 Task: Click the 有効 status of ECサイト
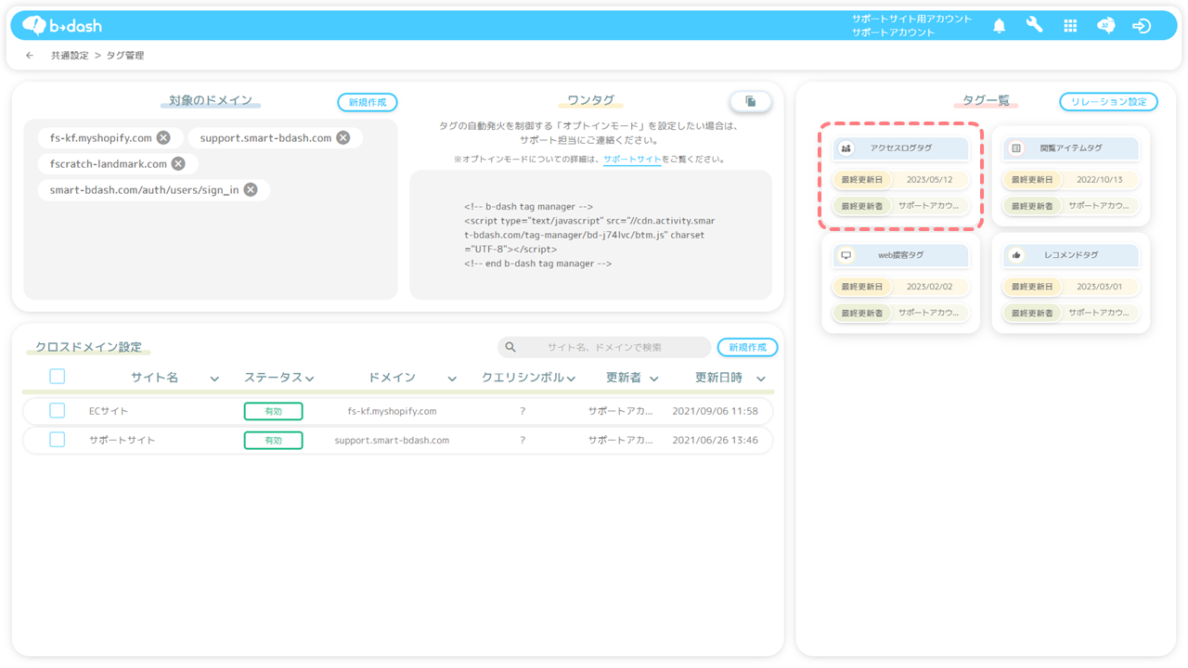tap(273, 411)
